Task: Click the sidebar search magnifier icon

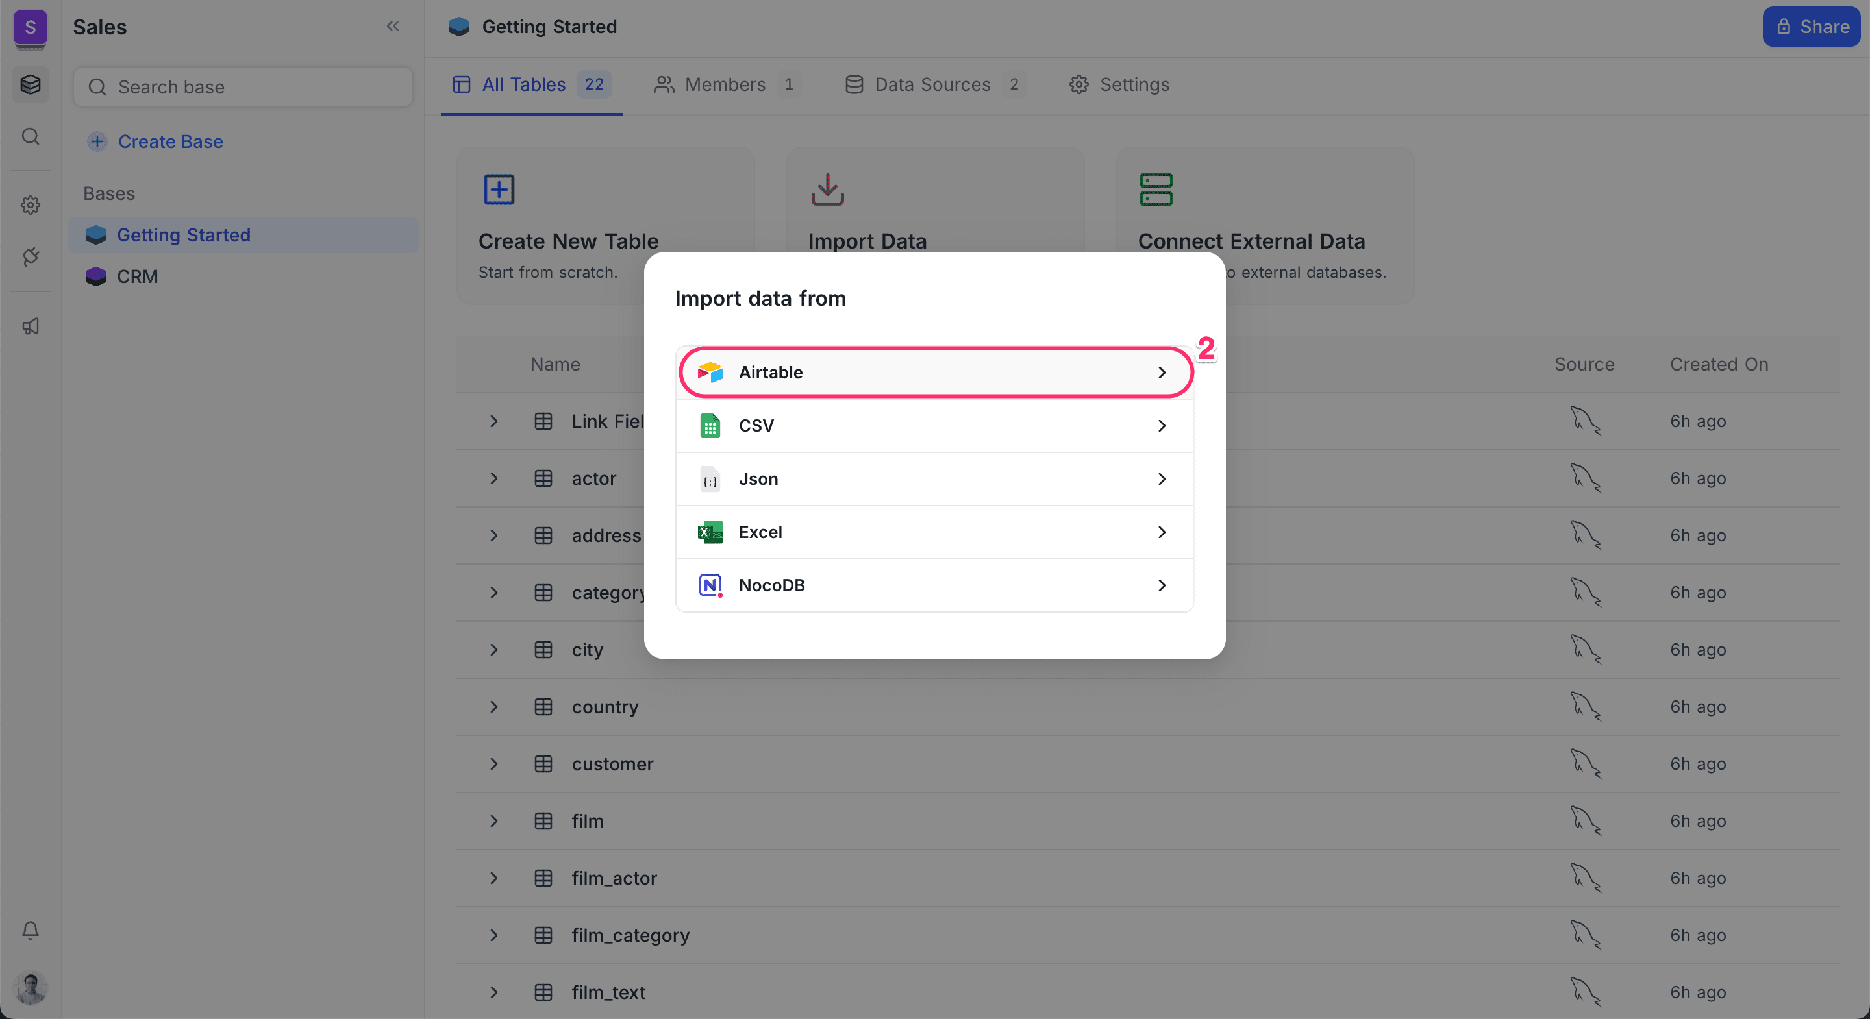Action: tap(31, 136)
